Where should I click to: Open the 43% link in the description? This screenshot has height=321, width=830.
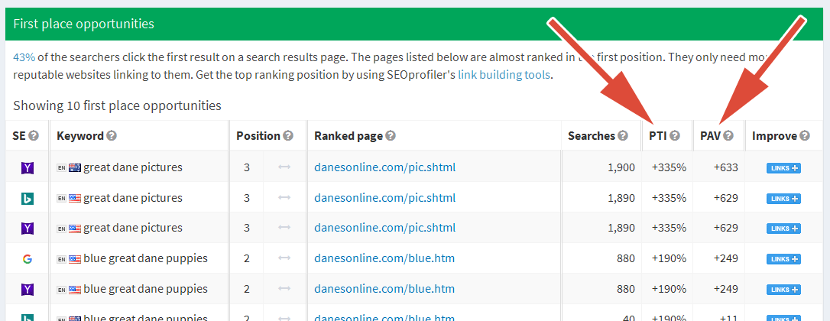tap(24, 57)
